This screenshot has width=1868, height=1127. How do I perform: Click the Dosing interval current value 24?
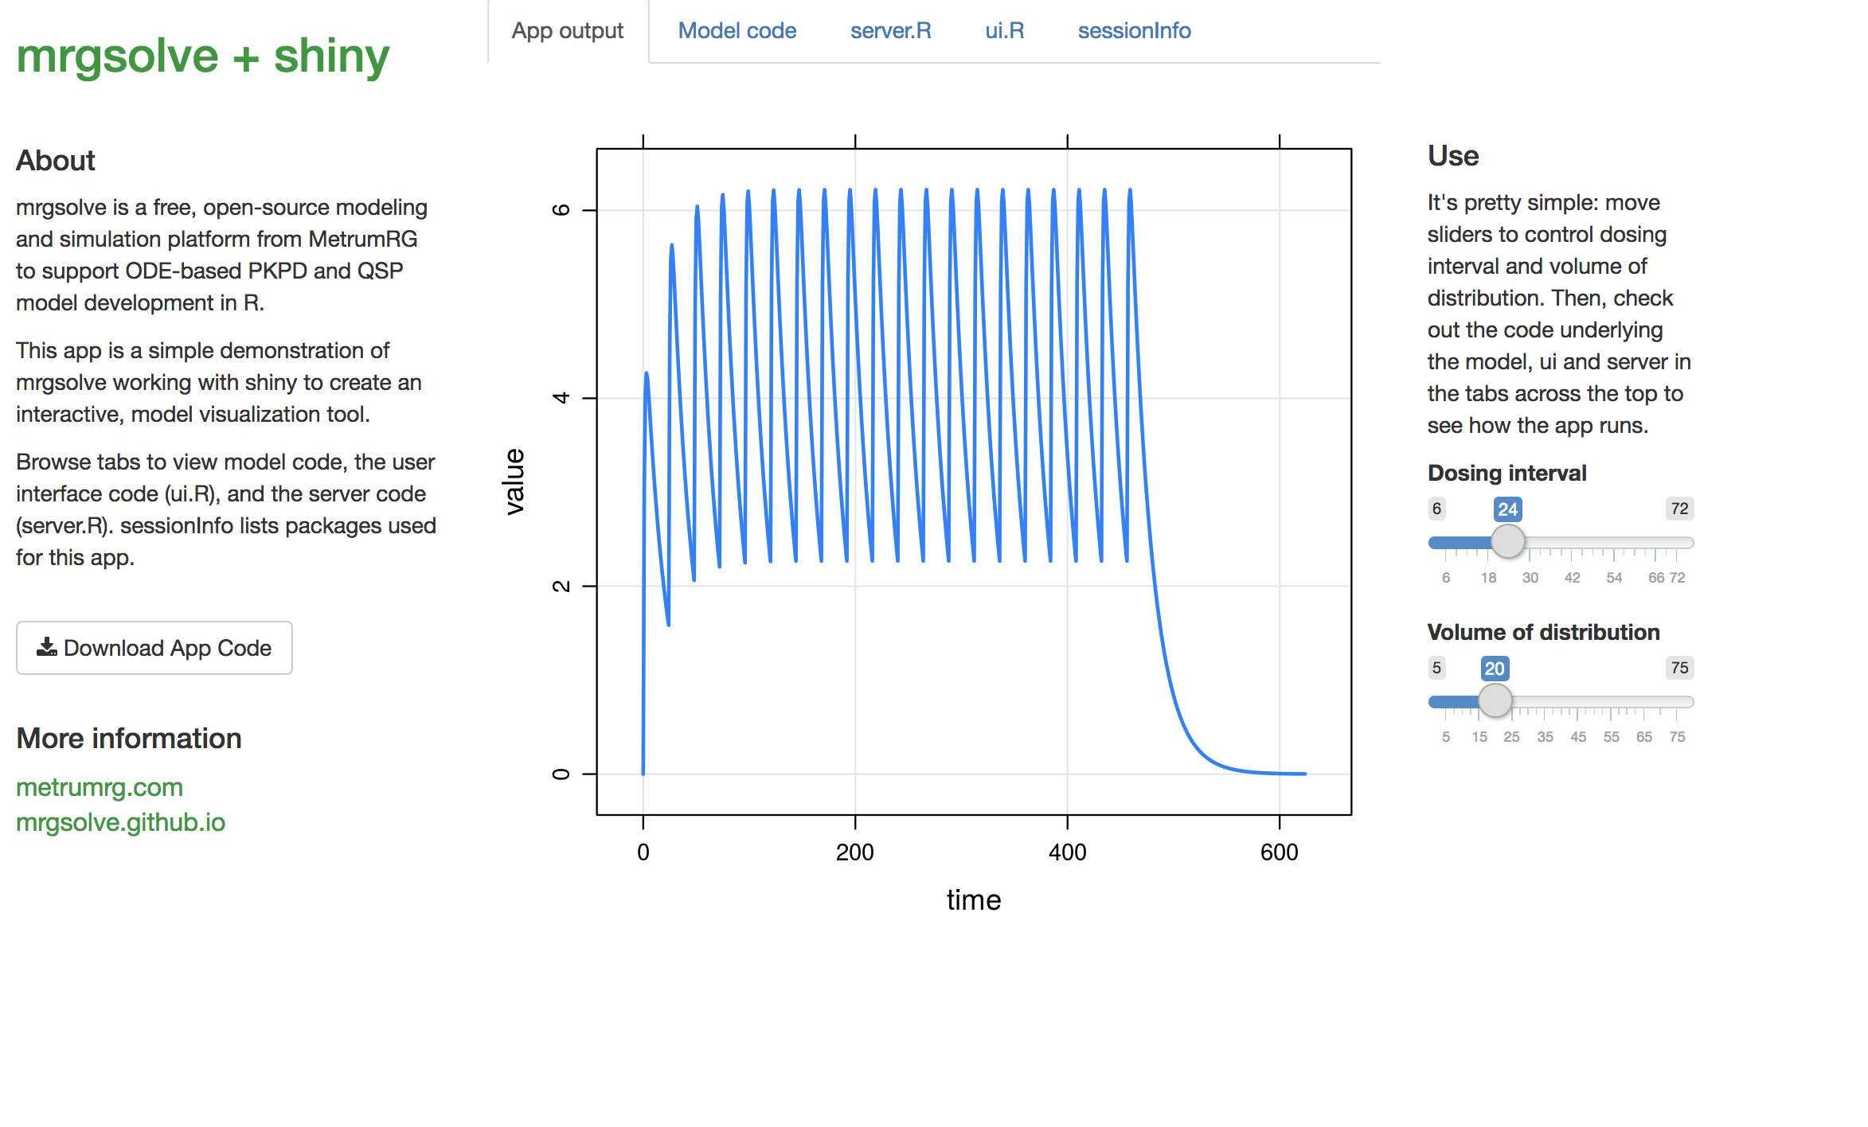[1507, 509]
